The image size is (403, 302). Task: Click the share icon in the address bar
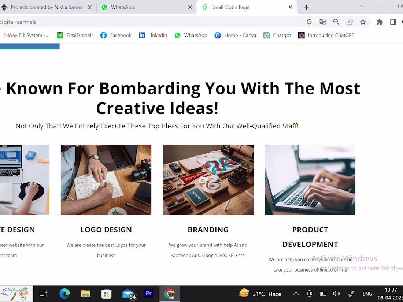pyautogui.click(x=350, y=22)
